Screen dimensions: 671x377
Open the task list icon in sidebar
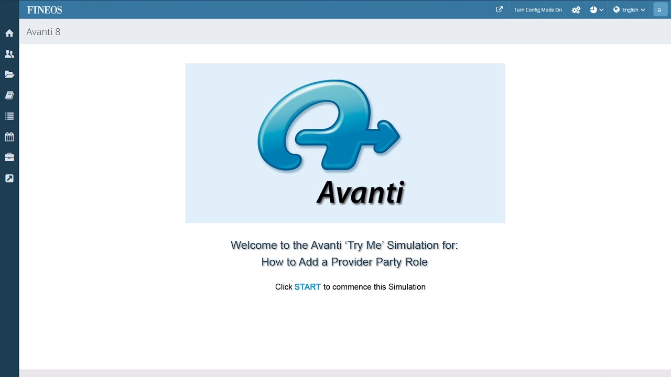click(9, 116)
